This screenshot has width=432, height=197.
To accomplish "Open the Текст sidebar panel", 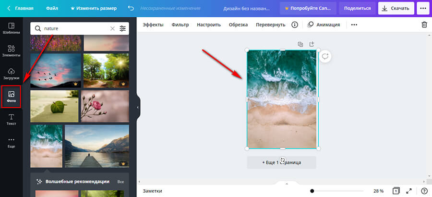I will 12,120.
